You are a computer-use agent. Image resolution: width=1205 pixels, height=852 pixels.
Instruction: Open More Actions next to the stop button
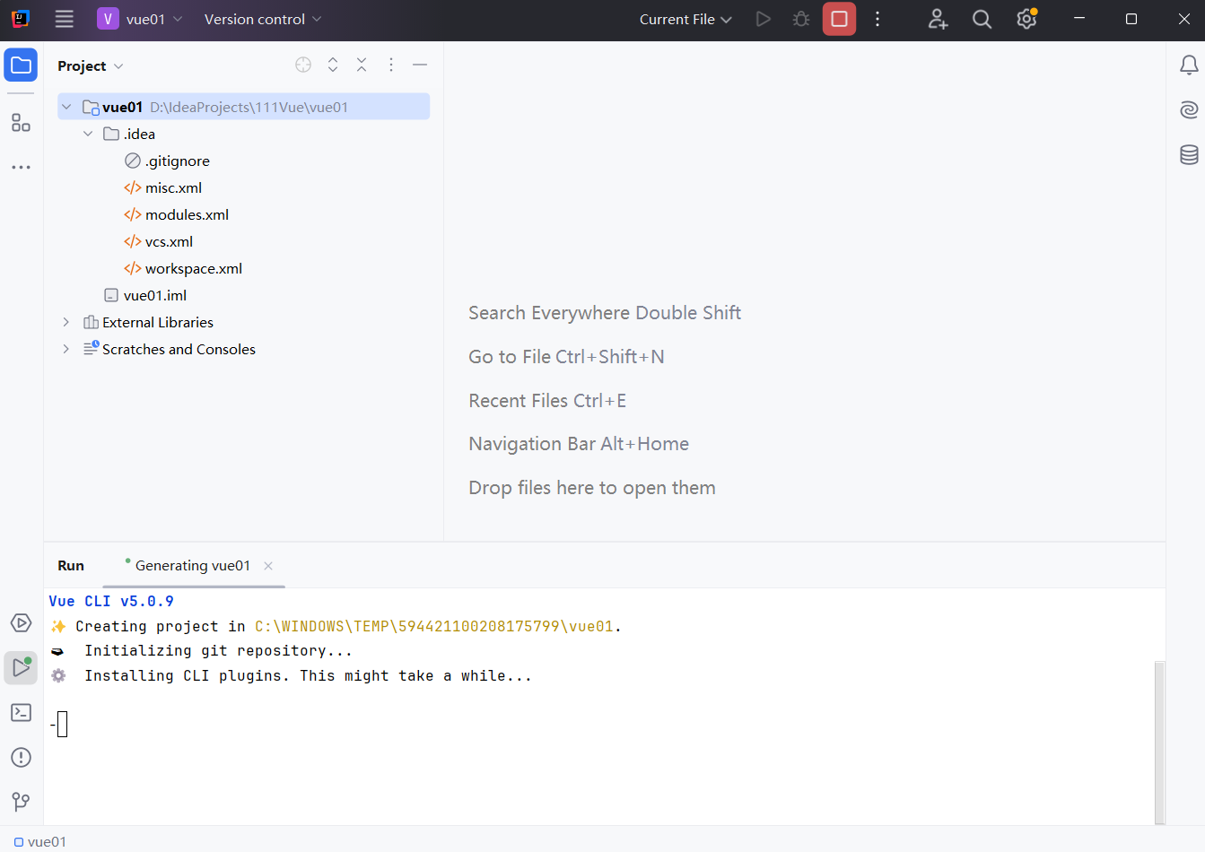[878, 19]
